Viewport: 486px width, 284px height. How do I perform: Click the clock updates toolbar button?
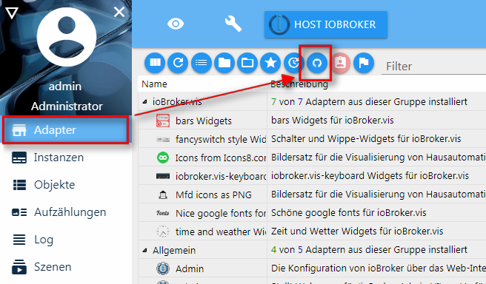coord(293,63)
